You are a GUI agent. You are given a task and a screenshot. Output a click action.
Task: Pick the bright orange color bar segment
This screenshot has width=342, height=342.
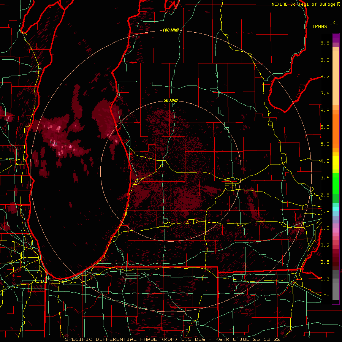[336, 131]
